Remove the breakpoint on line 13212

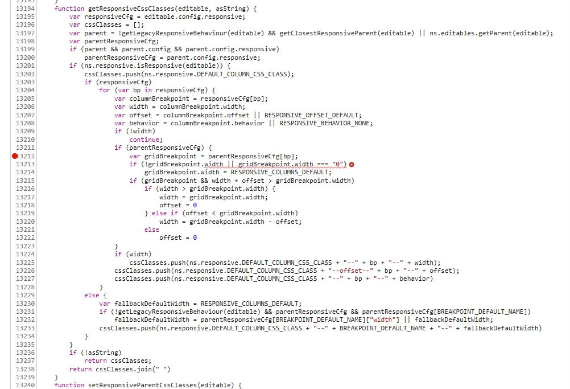pyautogui.click(x=15, y=156)
